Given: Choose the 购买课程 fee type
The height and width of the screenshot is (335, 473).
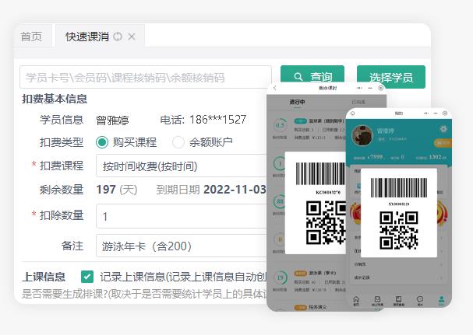Looking at the screenshot, I should 102,142.
